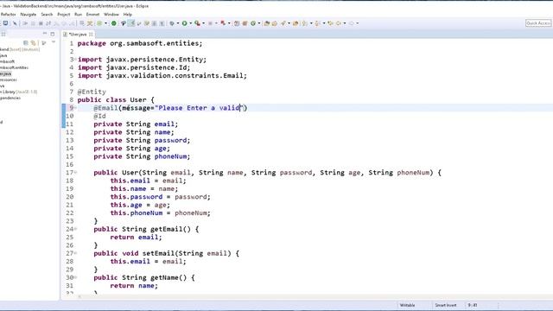The image size is (553, 311).
Task: Click the Search flashlight toolbar icon
Action: 283,23
